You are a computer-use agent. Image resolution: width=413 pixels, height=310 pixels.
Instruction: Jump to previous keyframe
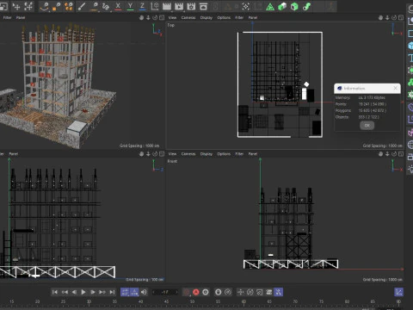coord(65,292)
